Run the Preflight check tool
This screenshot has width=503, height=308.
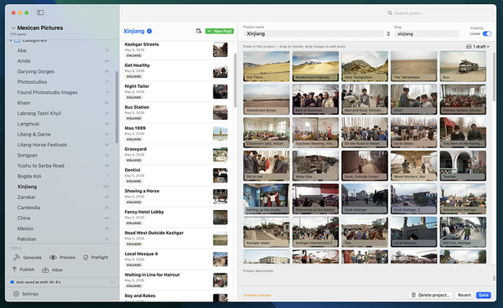pos(96,258)
